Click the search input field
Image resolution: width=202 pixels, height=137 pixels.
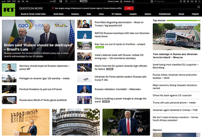click(x=178, y=7)
